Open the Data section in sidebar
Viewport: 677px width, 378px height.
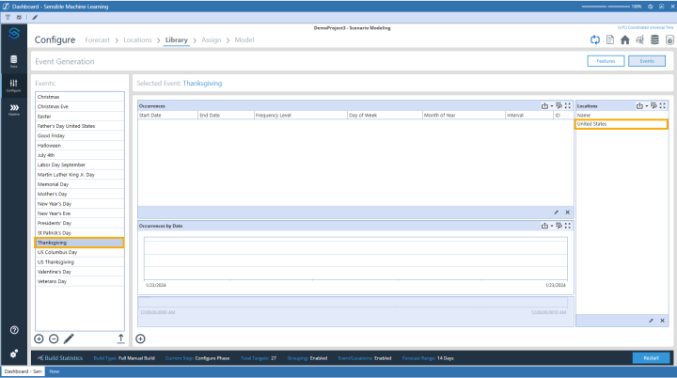coord(14,61)
